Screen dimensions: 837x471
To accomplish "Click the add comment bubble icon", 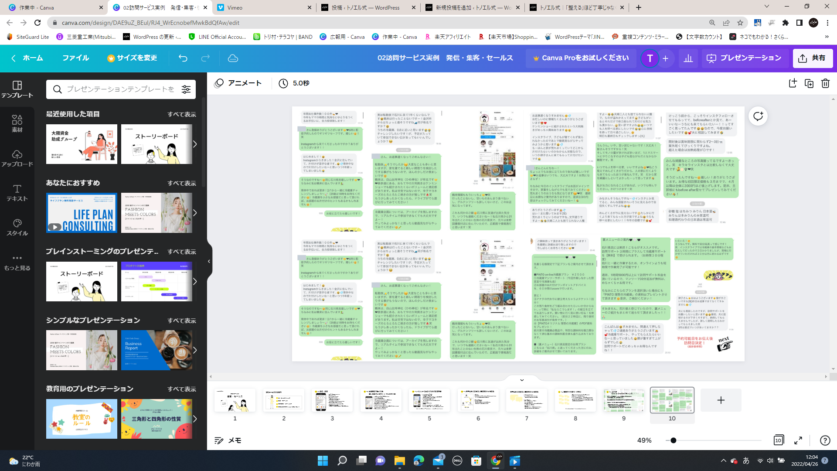I will click(758, 116).
